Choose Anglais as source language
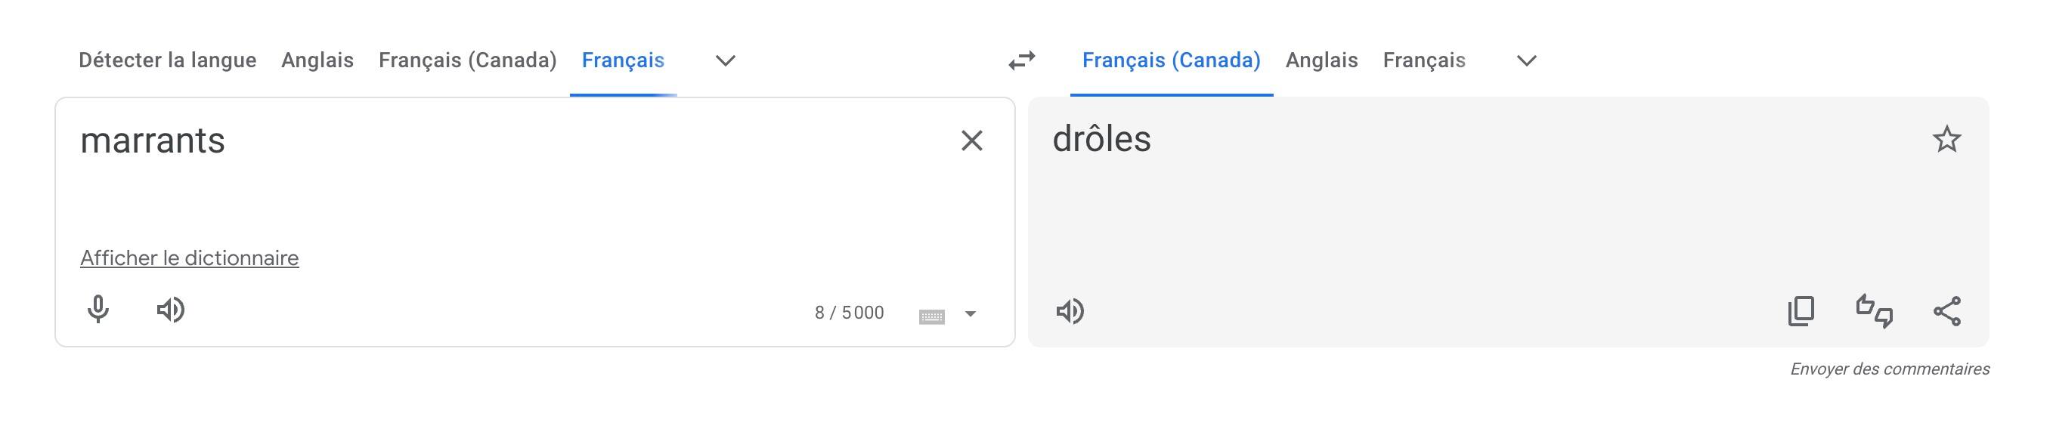Viewport: 2053px width, 432px height. [317, 60]
